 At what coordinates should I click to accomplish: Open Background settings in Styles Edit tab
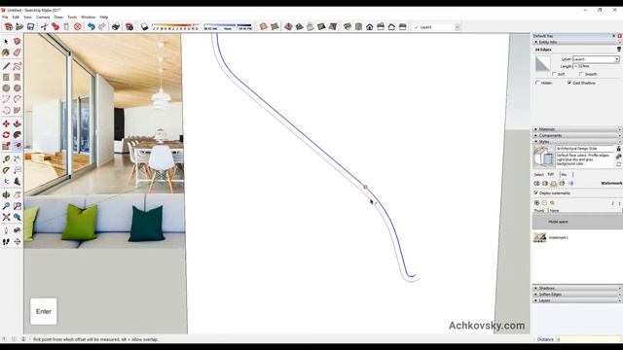click(554, 184)
